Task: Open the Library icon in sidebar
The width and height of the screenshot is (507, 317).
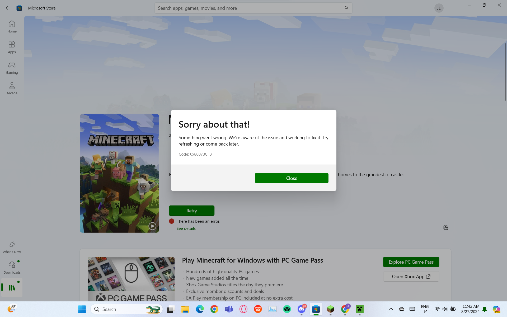Action: pyautogui.click(x=12, y=287)
